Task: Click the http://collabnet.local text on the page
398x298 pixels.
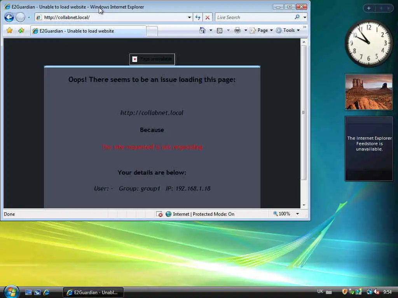Action: (x=152, y=113)
